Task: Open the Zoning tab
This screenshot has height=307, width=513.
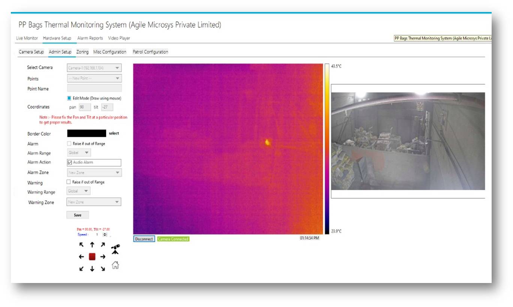Action: point(82,52)
